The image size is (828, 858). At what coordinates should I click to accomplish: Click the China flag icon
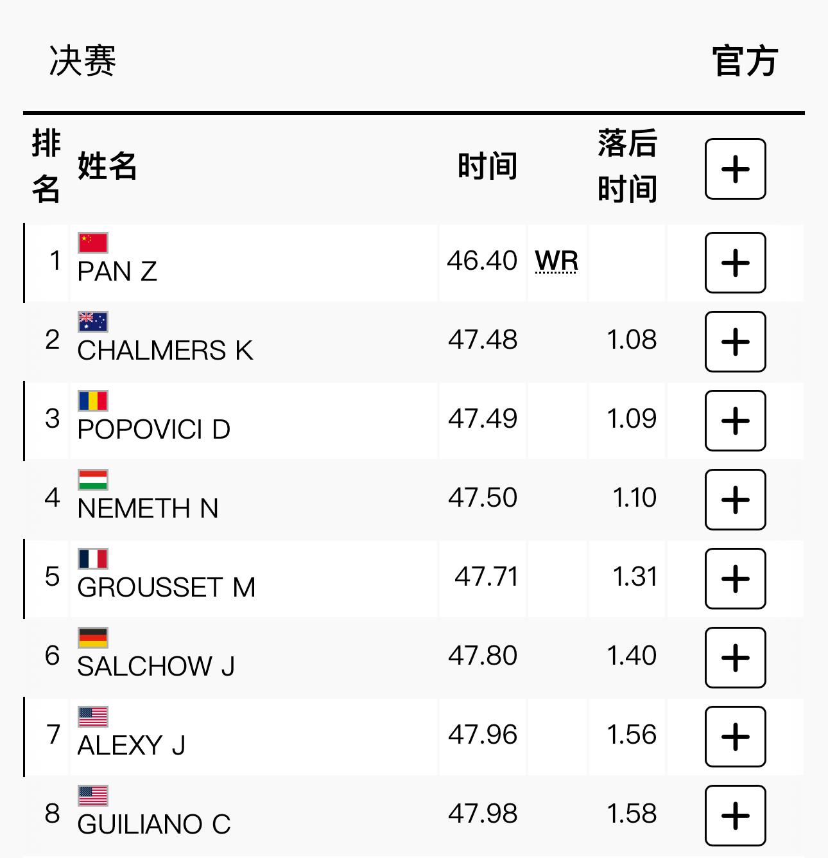coord(93,243)
